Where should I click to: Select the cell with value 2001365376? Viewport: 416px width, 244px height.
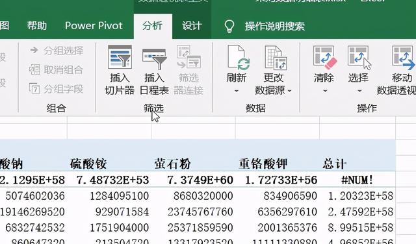point(278,228)
